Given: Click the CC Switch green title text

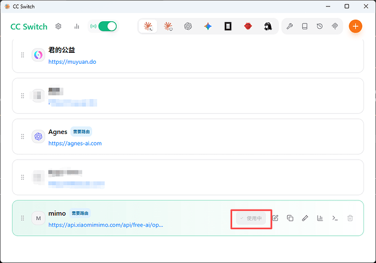Looking at the screenshot, I should 29,27.
